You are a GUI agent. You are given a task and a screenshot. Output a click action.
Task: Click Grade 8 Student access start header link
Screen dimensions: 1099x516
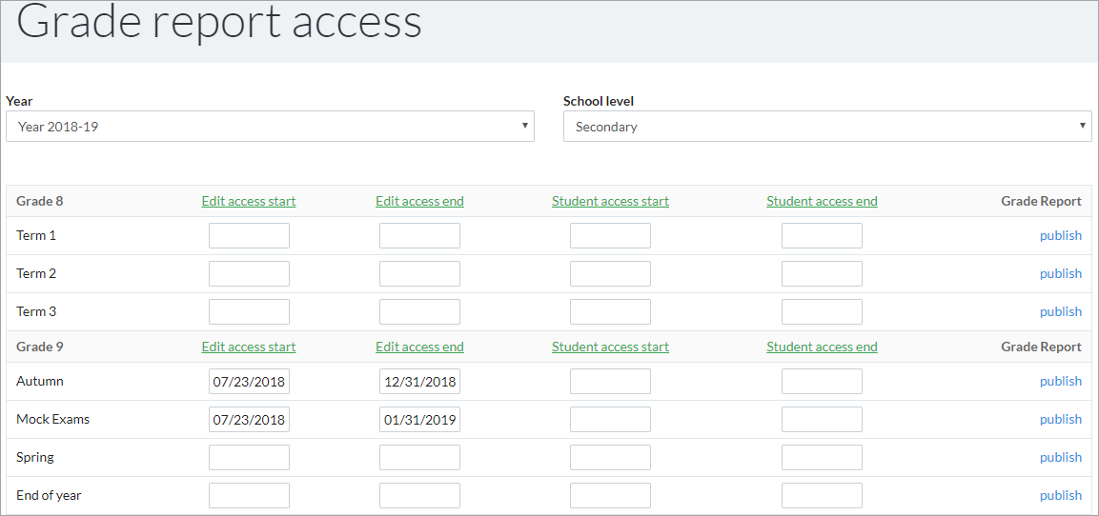pyautogui.click(x=610, y=202)
